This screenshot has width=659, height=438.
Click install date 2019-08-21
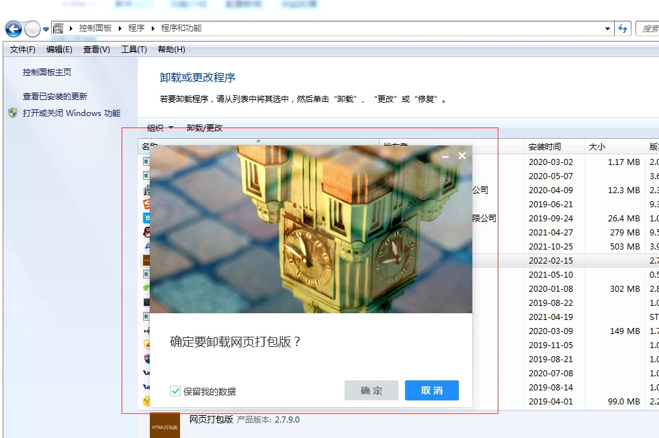click(551, 359)
